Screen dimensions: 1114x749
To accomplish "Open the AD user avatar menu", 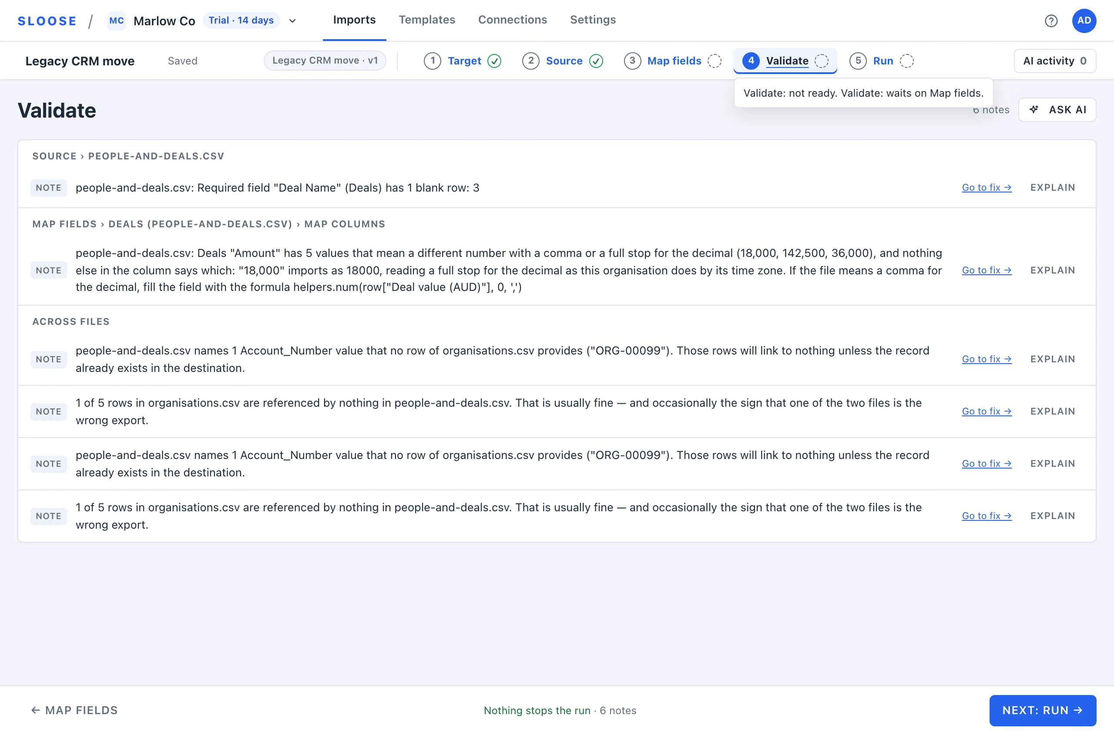I will coord(1084,20).
